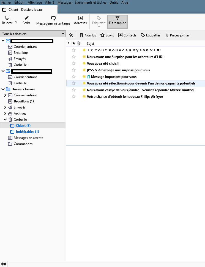The image size is (205, 267).
Task: Click the pin icon in quick filter bar
Action: click(71, 35)
